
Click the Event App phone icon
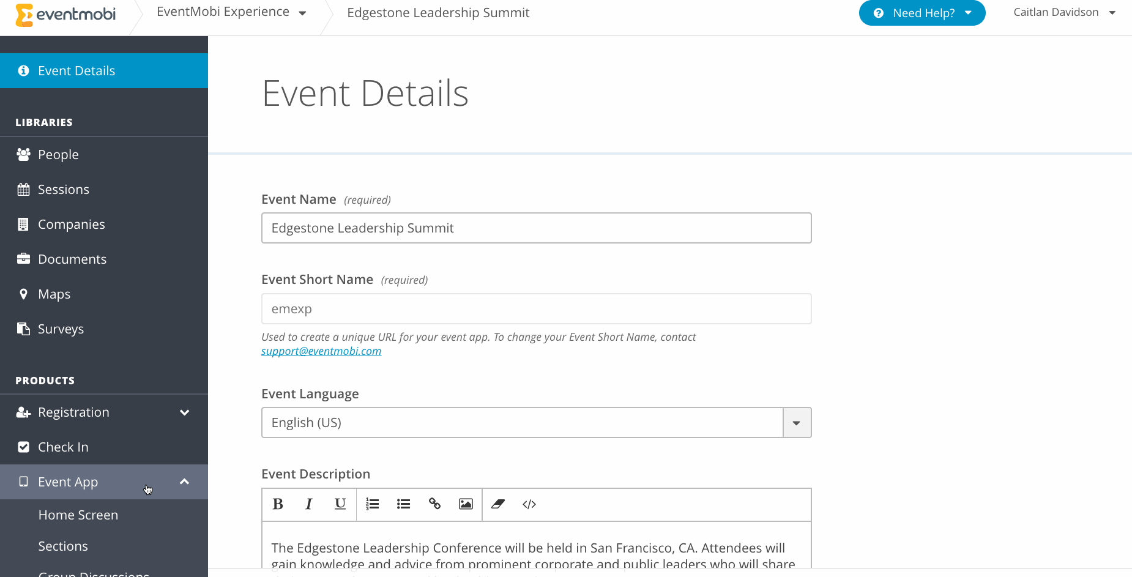point(23,482)
